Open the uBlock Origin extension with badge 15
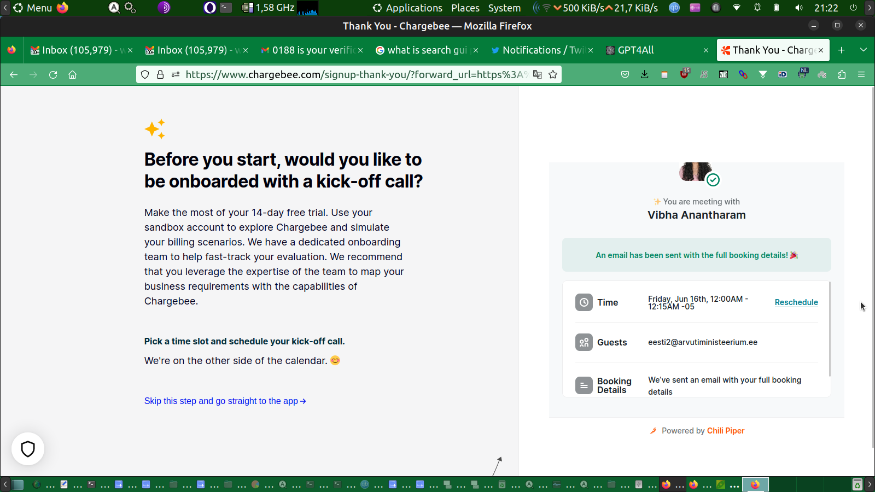Image resolution: width=875 pixels, height=492 pixels. click(x=684, y=74)
